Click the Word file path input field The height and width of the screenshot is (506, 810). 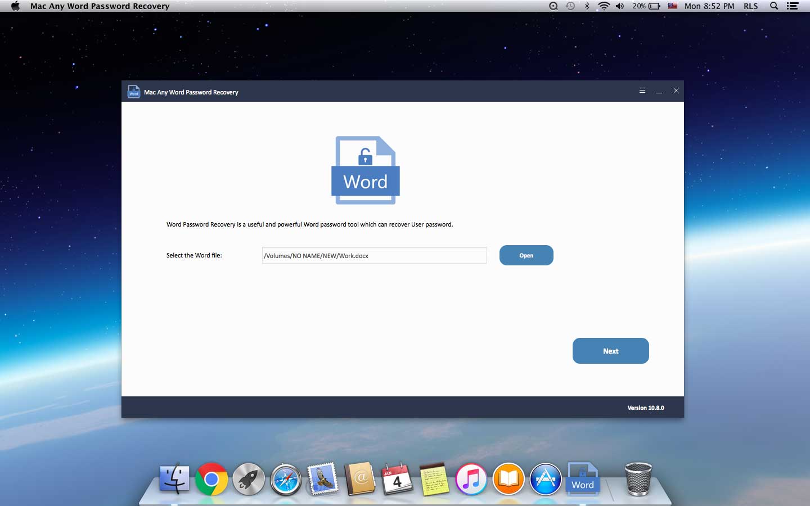[x=374, y=255]
